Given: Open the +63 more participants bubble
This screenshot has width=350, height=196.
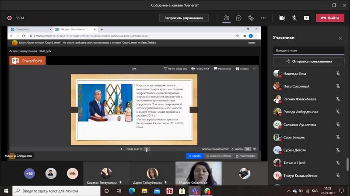Looking at the screenshot, I should (29, 173).
